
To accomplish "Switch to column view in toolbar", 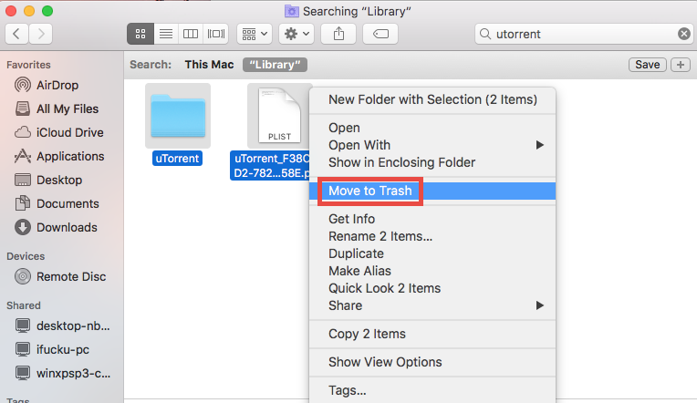I will (x=191, y=34).
